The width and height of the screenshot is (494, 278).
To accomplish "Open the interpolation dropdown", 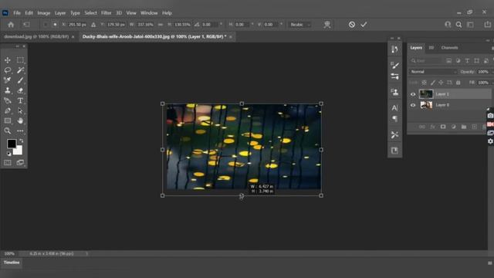I will [299, 25].
